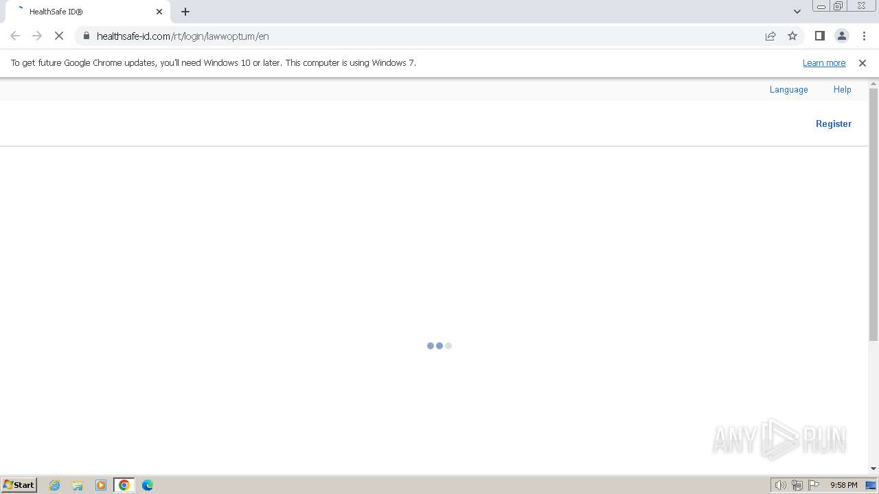Click the show desktop tray icon
Screen dimensions: 879x494
pos(871,485)
